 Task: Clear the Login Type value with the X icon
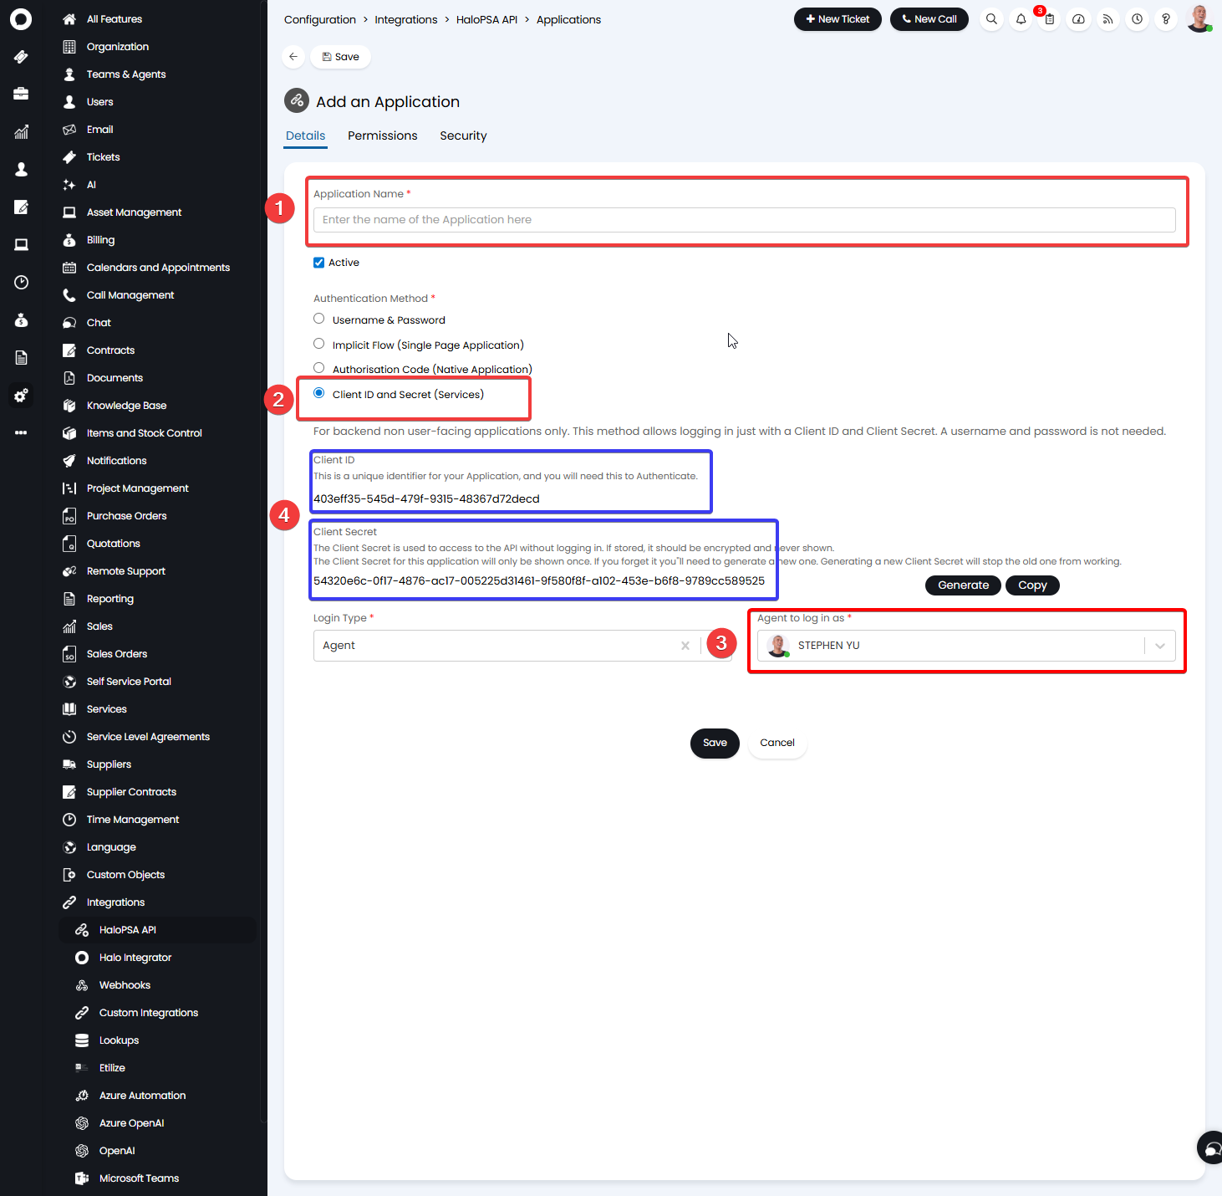[x=685, y=646]
